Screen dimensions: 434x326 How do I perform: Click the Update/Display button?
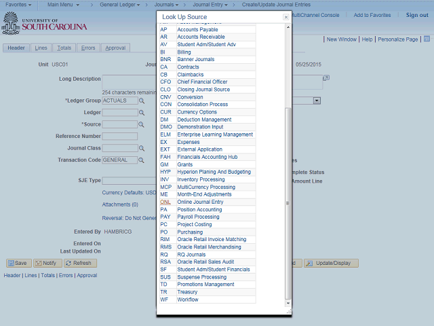(331, 263)
